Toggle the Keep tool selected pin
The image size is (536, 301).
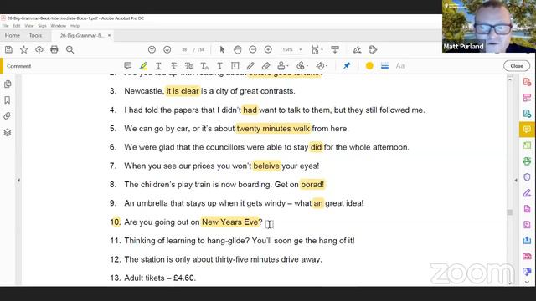pyautogui.click(x=347, y=65)
